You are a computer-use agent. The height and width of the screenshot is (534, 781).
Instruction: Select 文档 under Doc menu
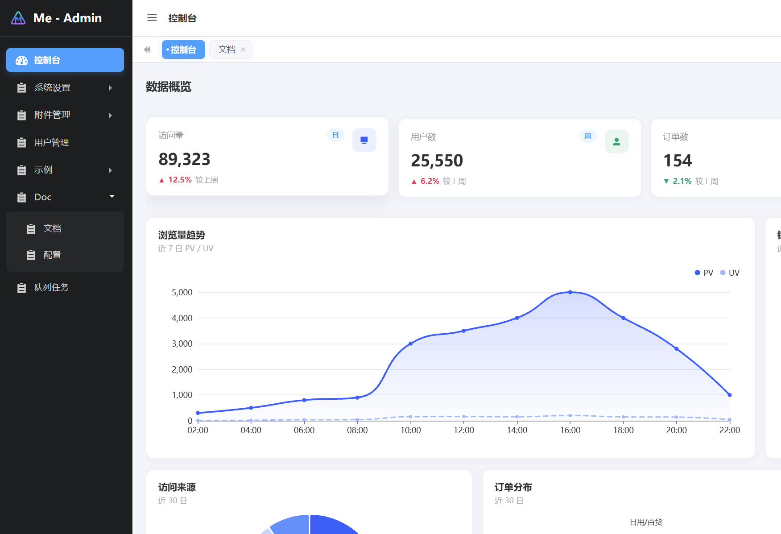(65, 228)
